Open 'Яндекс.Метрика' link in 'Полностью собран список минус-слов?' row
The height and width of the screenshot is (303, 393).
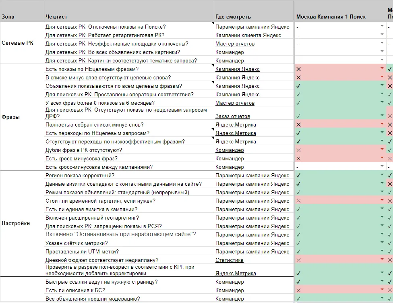236,125
